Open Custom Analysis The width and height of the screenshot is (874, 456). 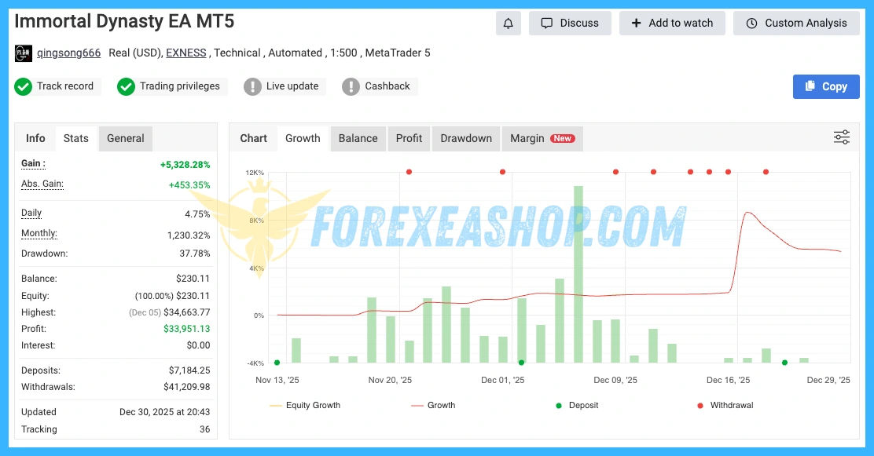[796, 24]
